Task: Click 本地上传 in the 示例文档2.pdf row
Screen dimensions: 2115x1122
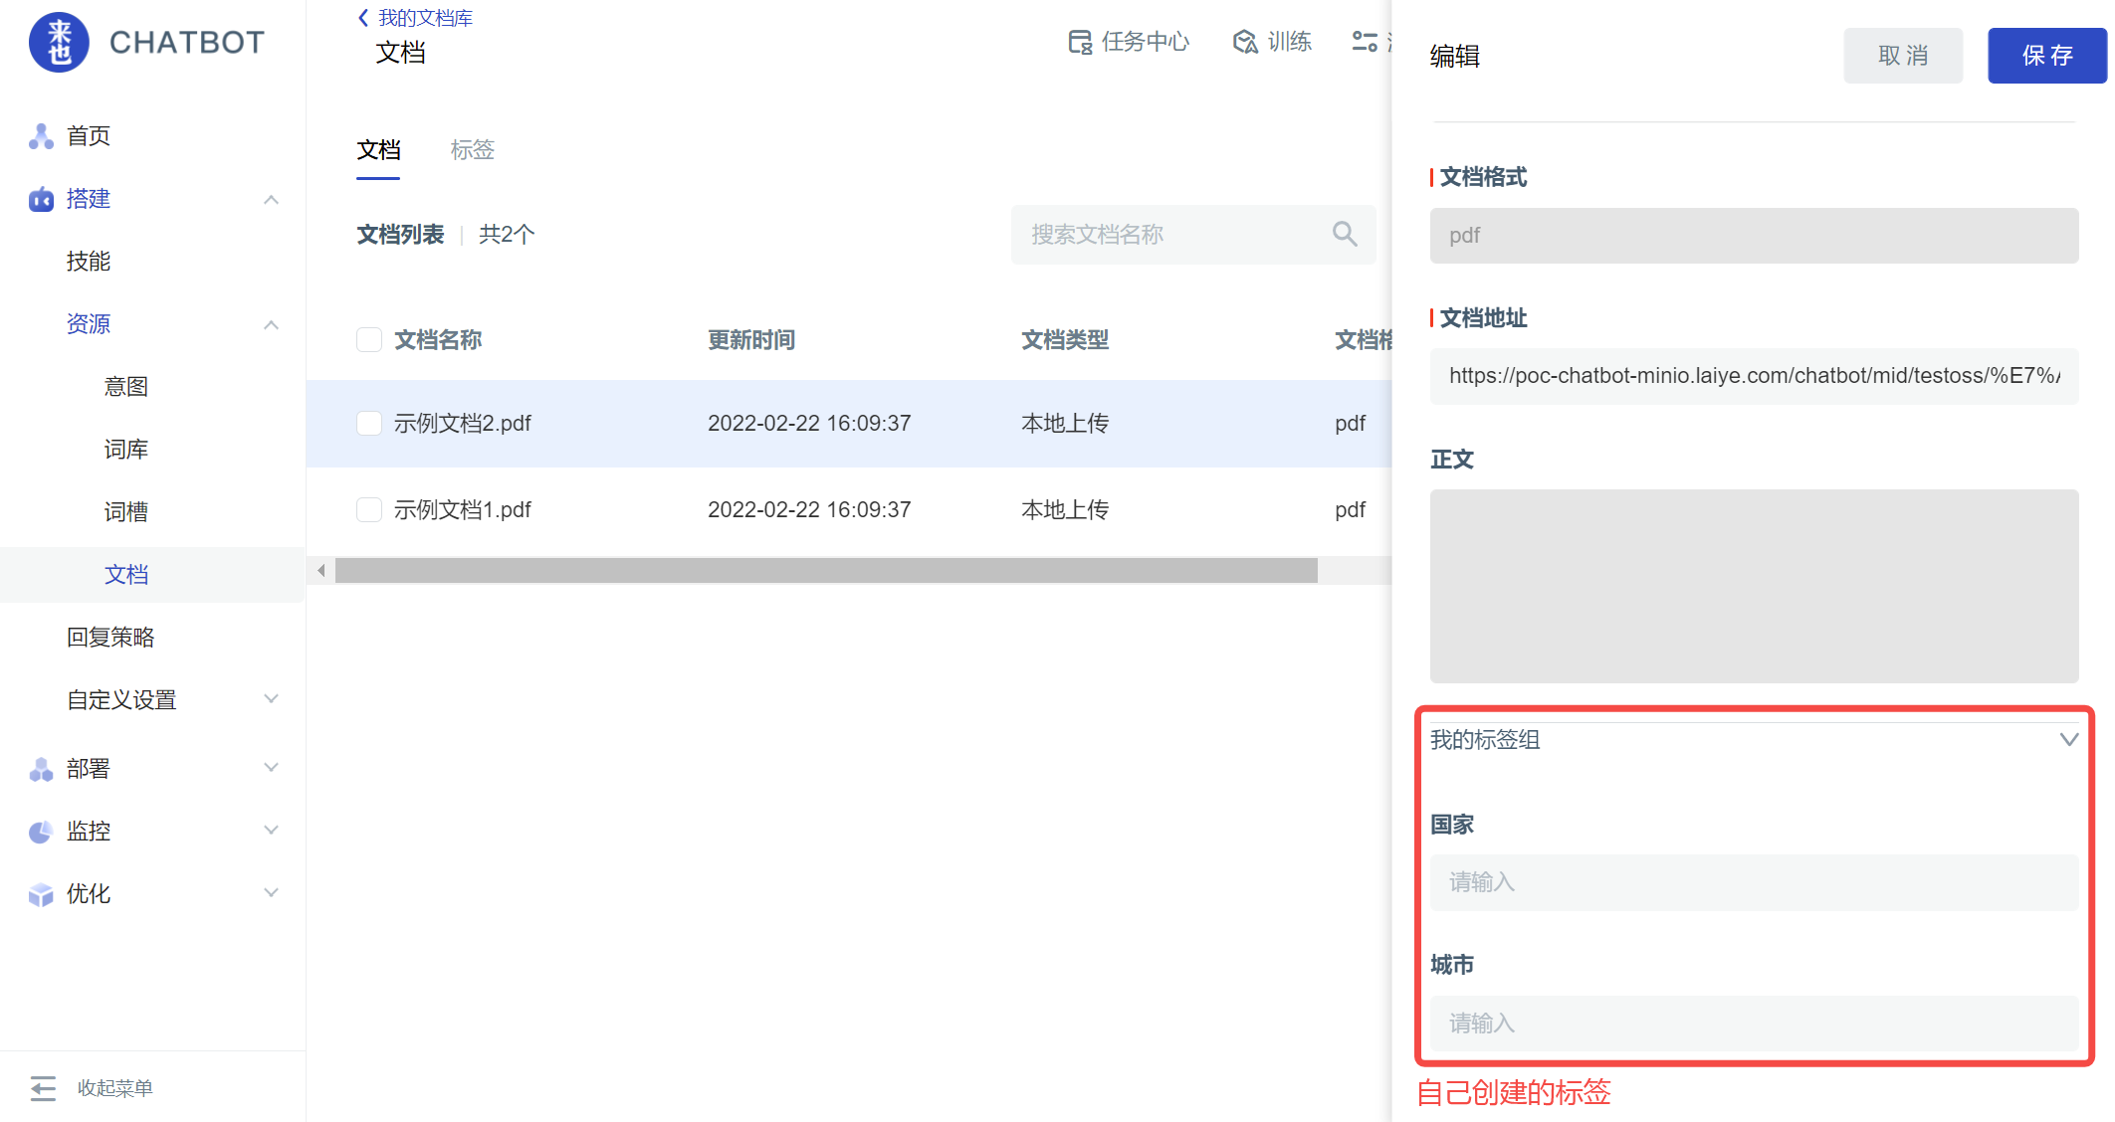Action: click(1065, 424)
